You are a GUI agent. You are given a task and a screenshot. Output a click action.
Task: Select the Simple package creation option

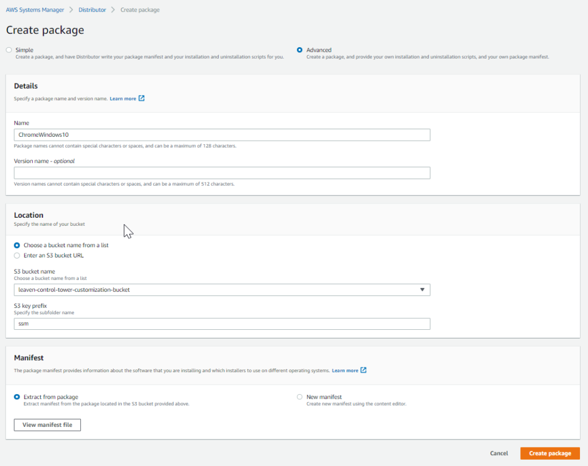click(x=9, y=50)
